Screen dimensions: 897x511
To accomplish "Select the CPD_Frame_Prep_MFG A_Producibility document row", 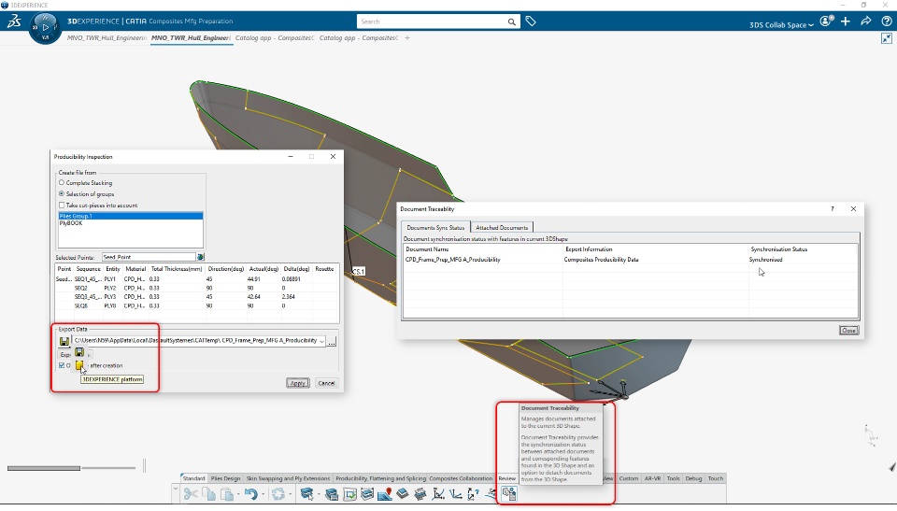I will 631,260.
